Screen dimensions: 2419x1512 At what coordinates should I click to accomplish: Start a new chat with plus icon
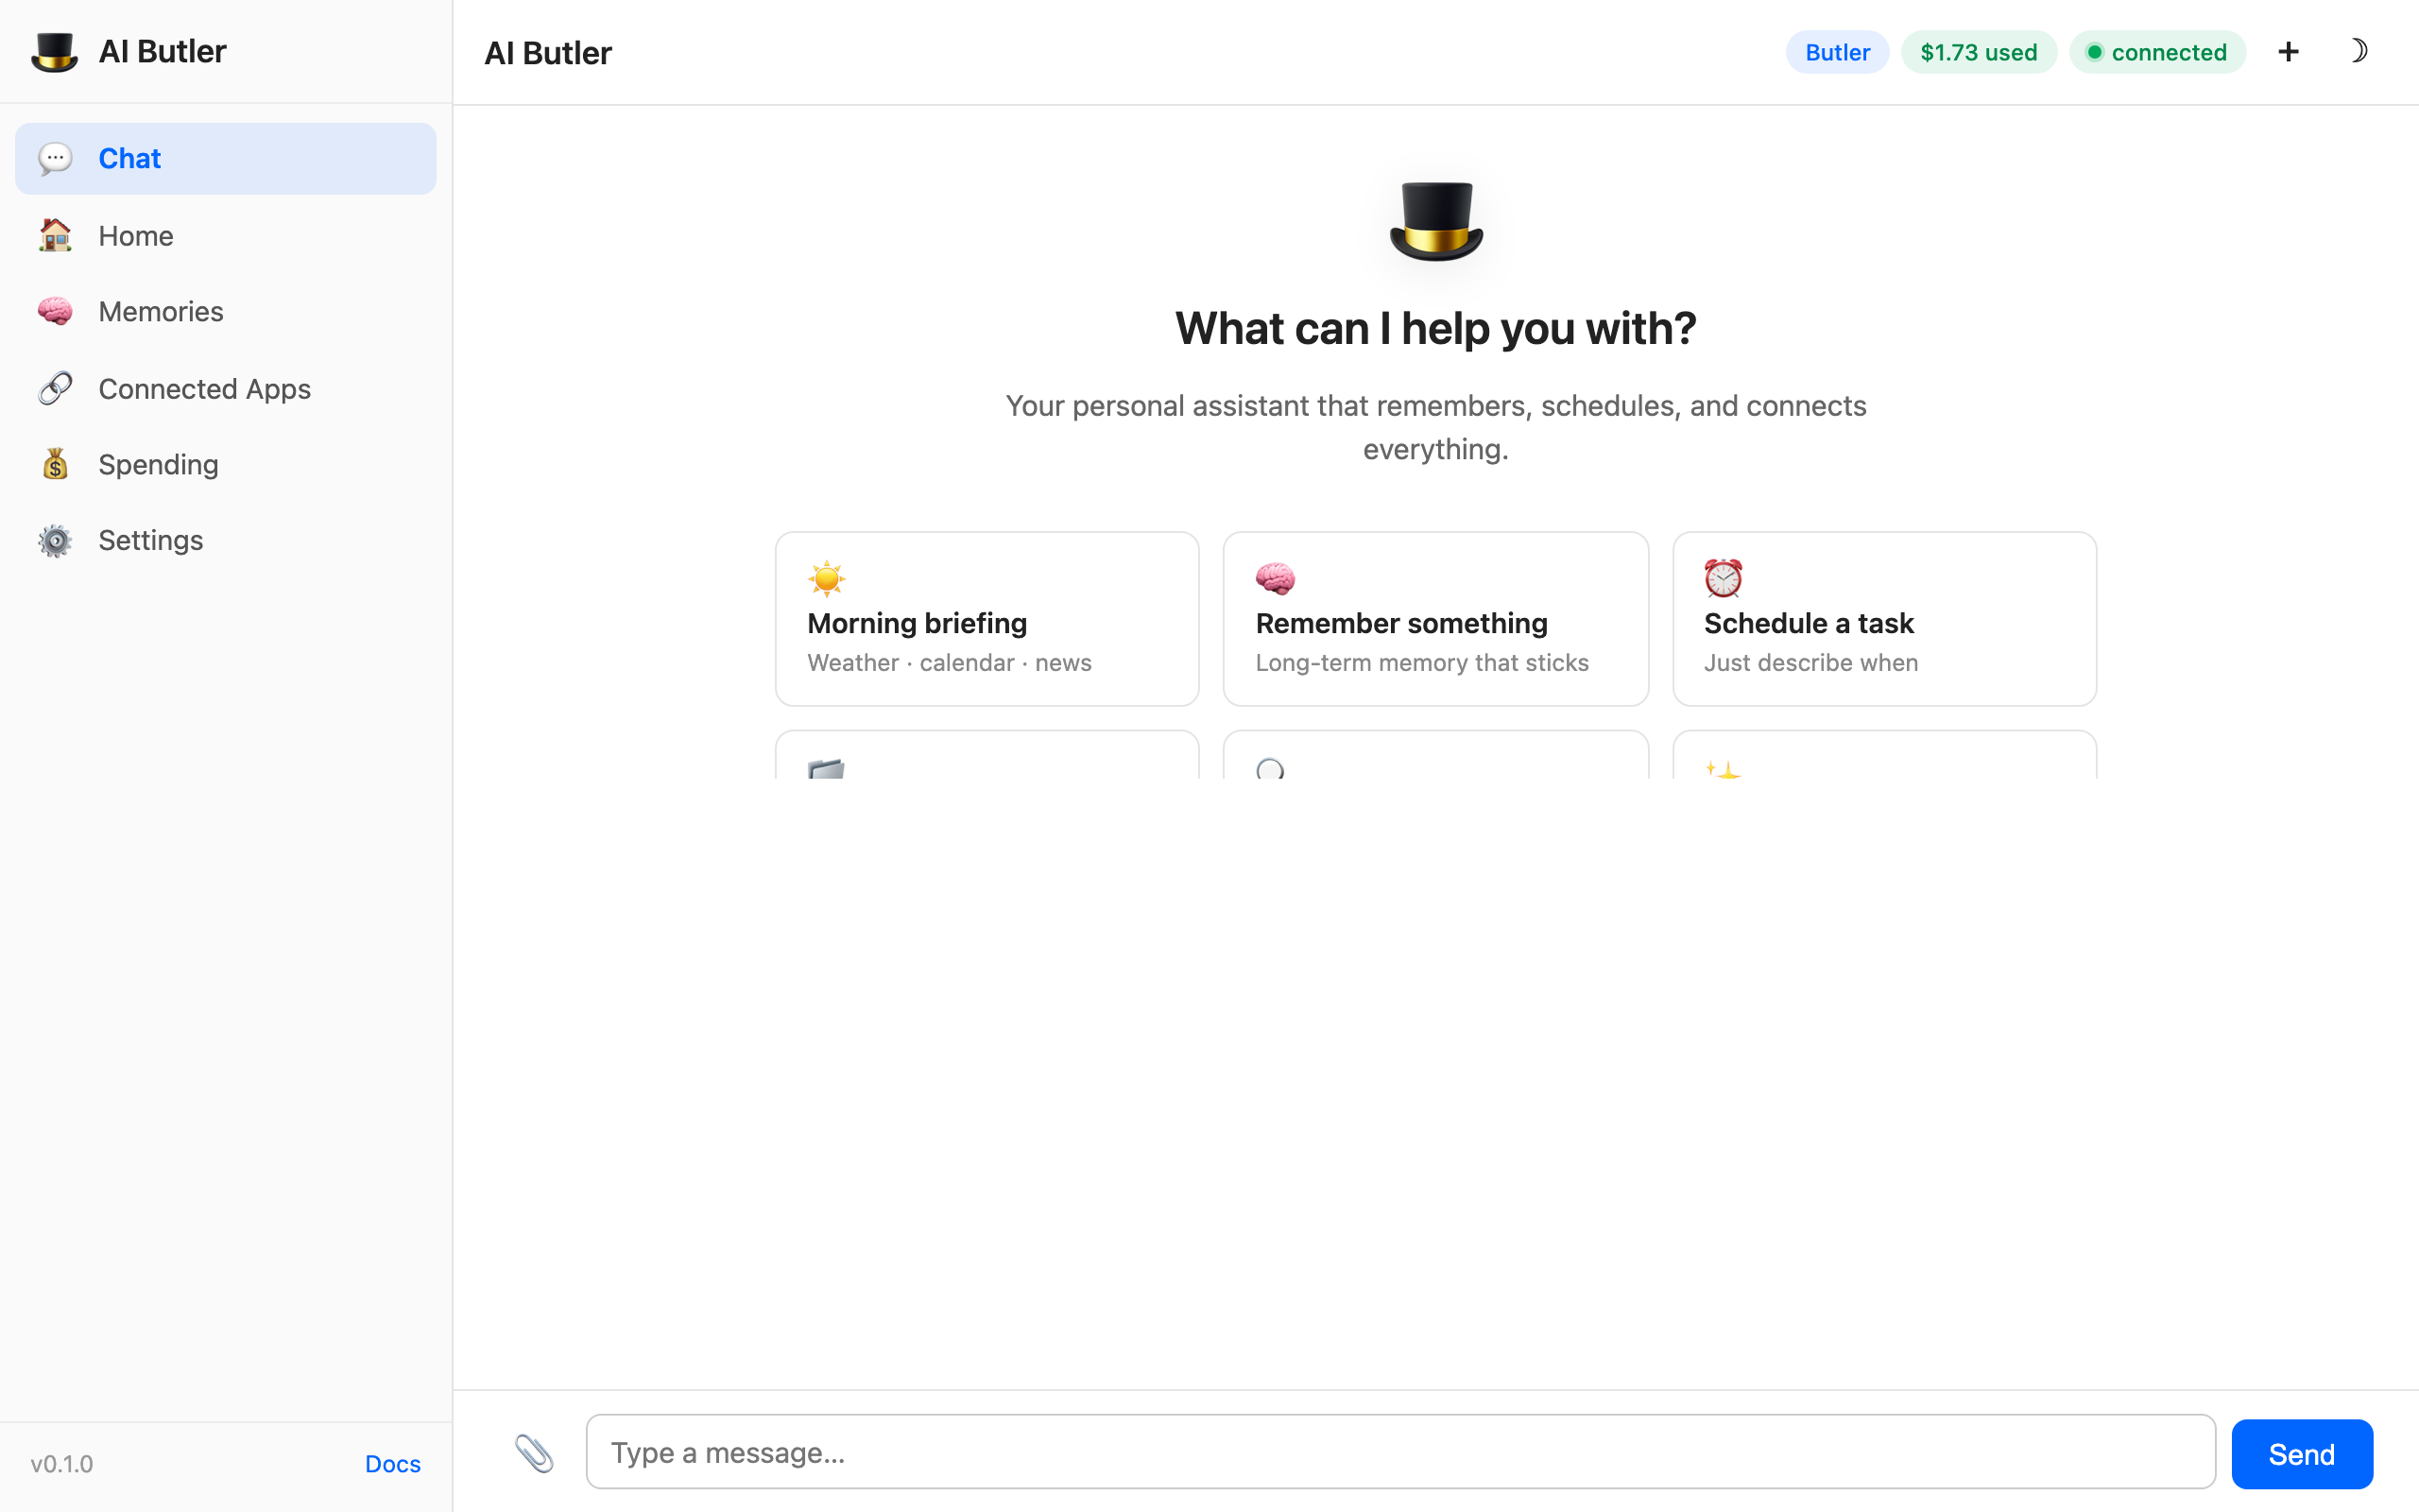2288,52
